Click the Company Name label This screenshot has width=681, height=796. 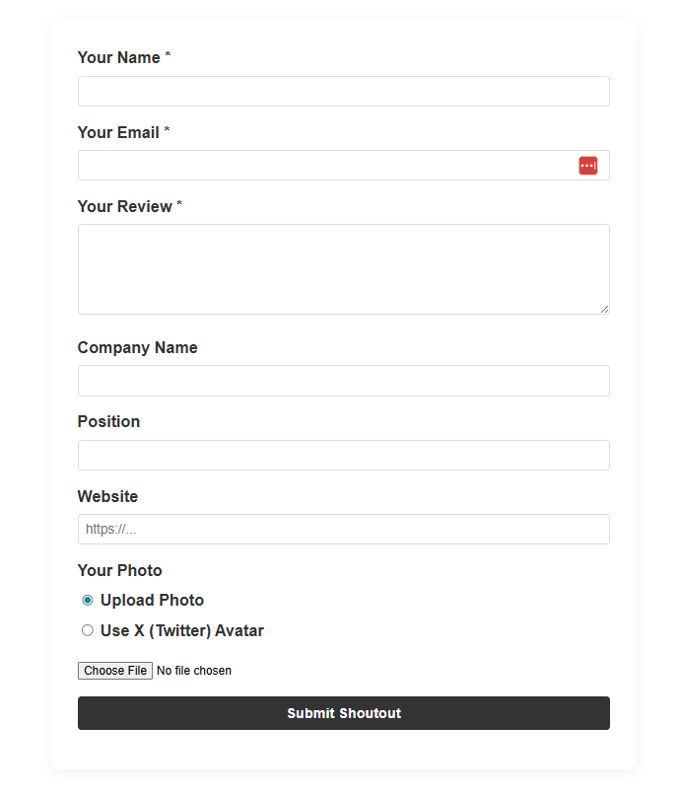[x=137, y=347]
